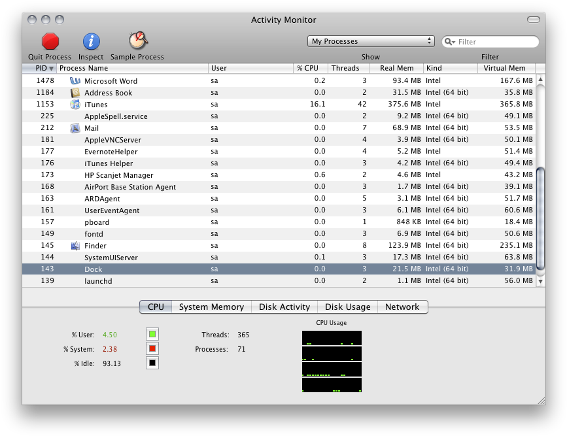Image resolution: width=567 pixels, height=436 pixels.
Task: Toggle PID sort order arrow
Action: point(52,69)
